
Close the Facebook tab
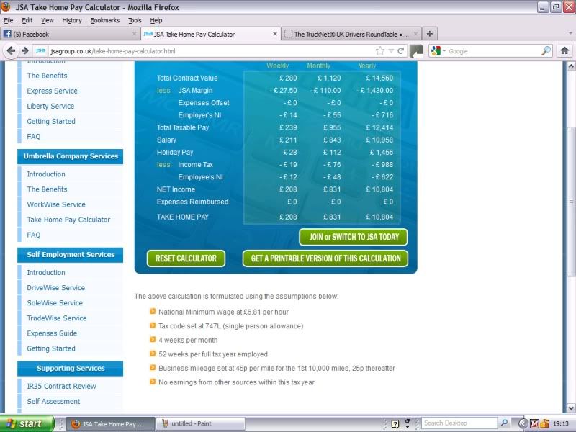point(134,34)
